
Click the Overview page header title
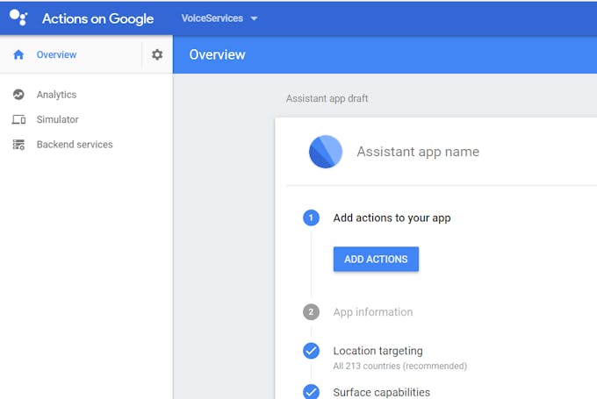tap(217, 54)
